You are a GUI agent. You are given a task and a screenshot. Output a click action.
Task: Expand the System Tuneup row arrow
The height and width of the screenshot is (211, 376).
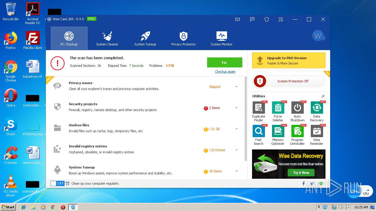236,171
